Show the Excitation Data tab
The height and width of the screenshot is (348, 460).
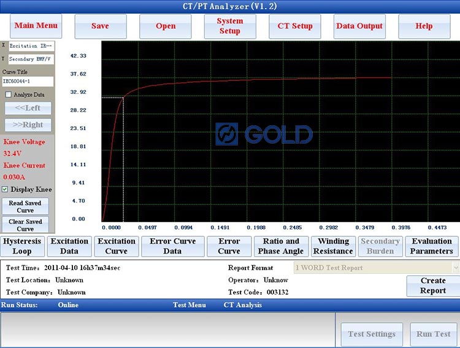[x=69, y=246]
